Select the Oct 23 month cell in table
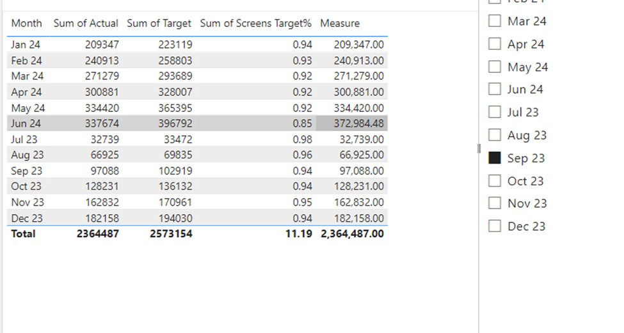Screen dimensions: 624x333 coord(26,186)
